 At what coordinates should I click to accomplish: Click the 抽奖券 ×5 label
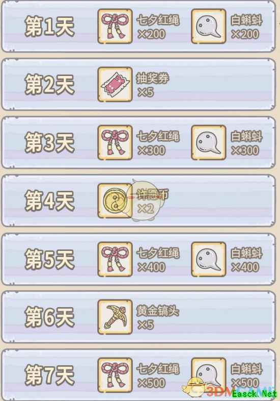point(153,85)
